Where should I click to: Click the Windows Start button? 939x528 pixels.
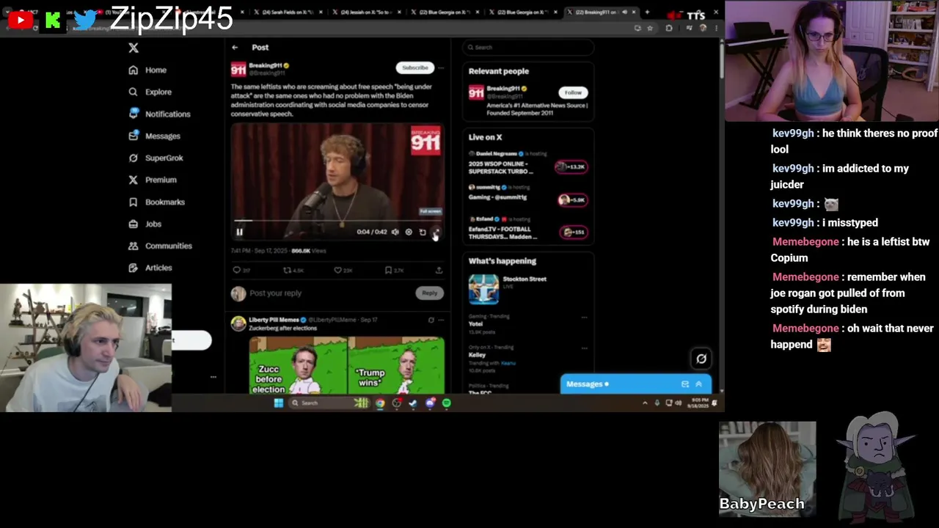click(x=279, y=403)
